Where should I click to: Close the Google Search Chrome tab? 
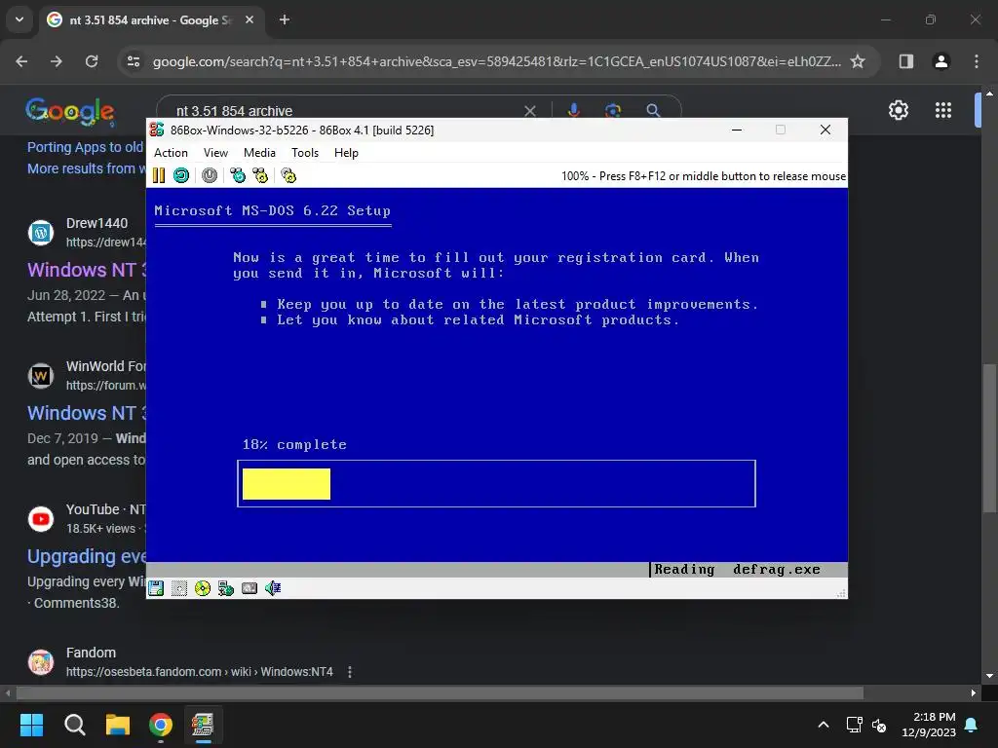(249, 20)
